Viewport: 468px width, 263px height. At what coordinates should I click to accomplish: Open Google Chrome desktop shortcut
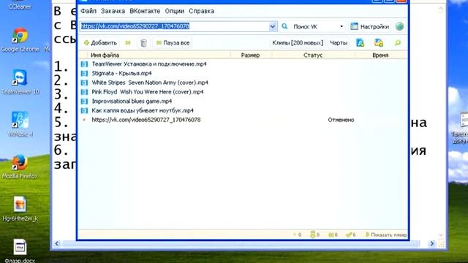(x=20, y=40)
